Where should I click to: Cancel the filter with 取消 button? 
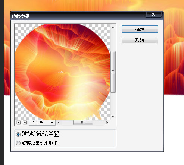[140, 40]
